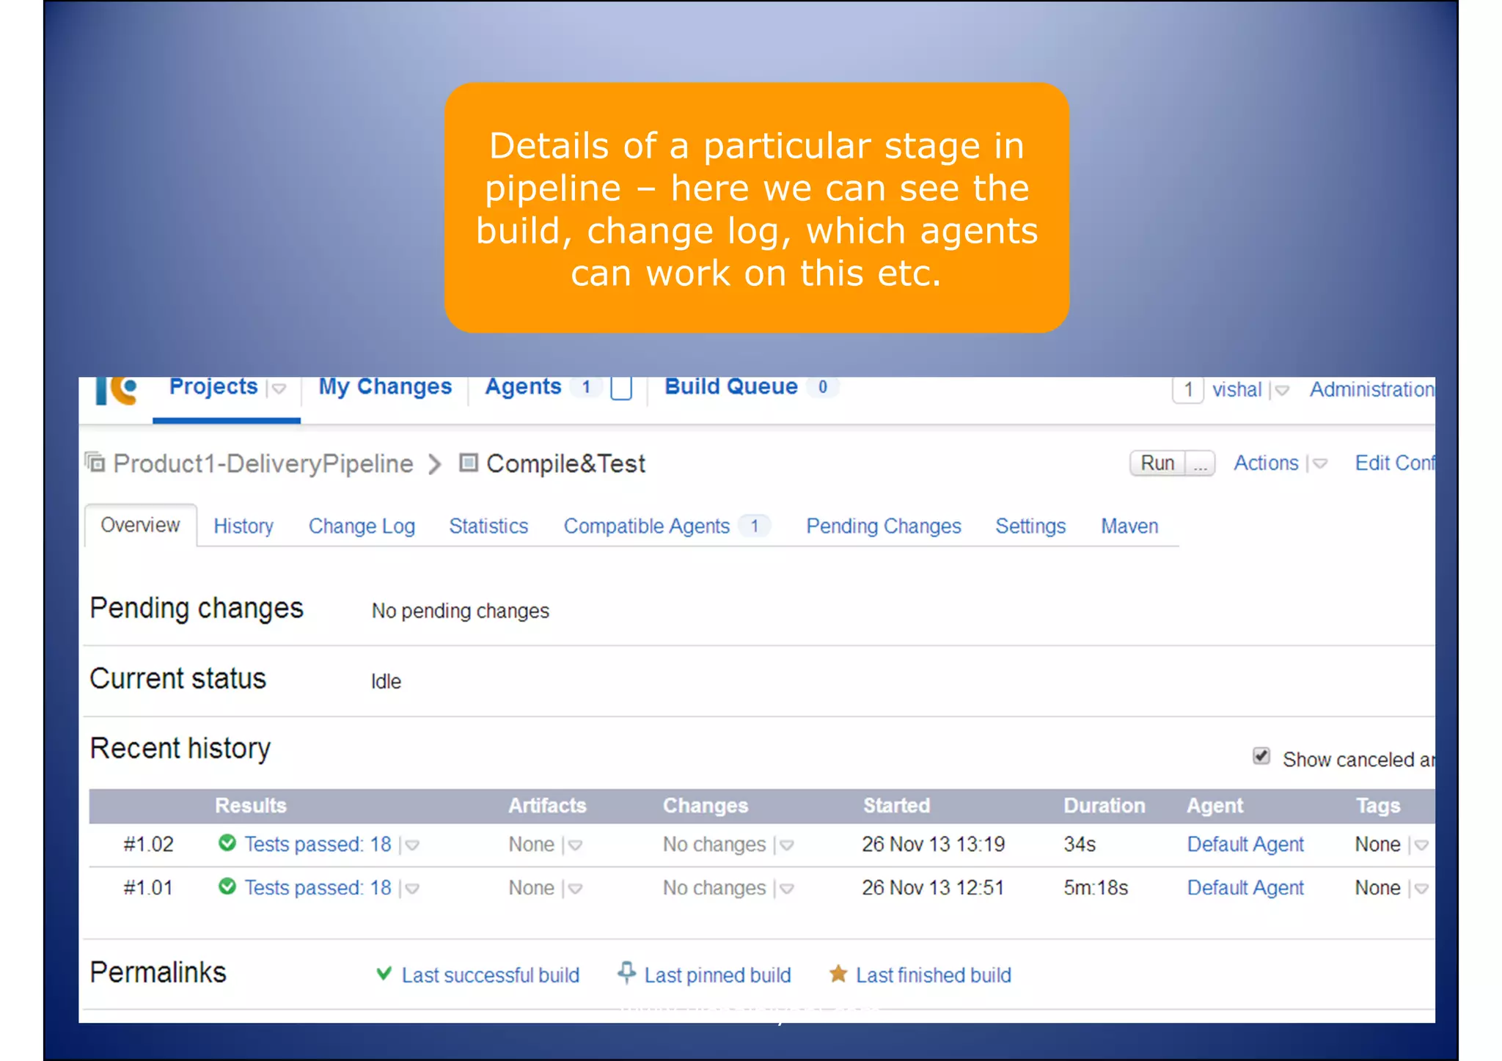Click the star icon by Last finished build
The height and width of the screenshot is (1061, 1502).
click(838, 974)
